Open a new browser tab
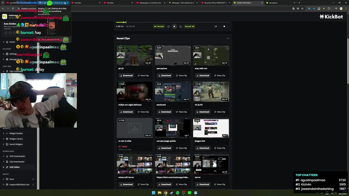Viewport: 349px width, 196px height. click(299, 3)
